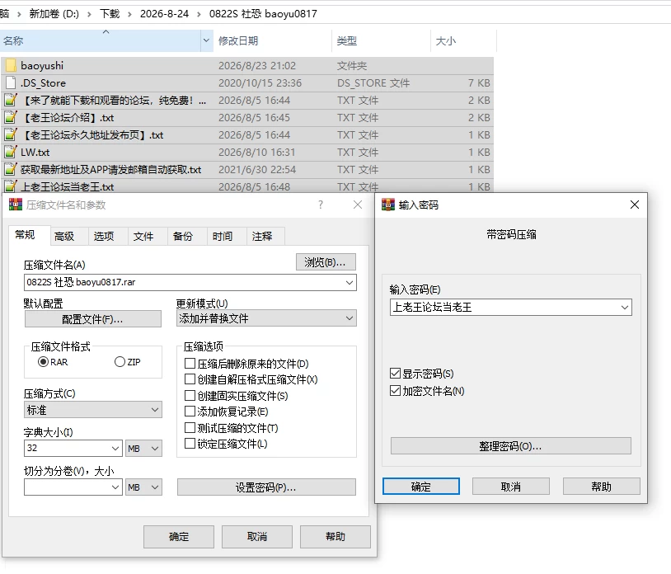Click the 配置文件(F)... button
The image size is (671, 574).
point(93,319)
